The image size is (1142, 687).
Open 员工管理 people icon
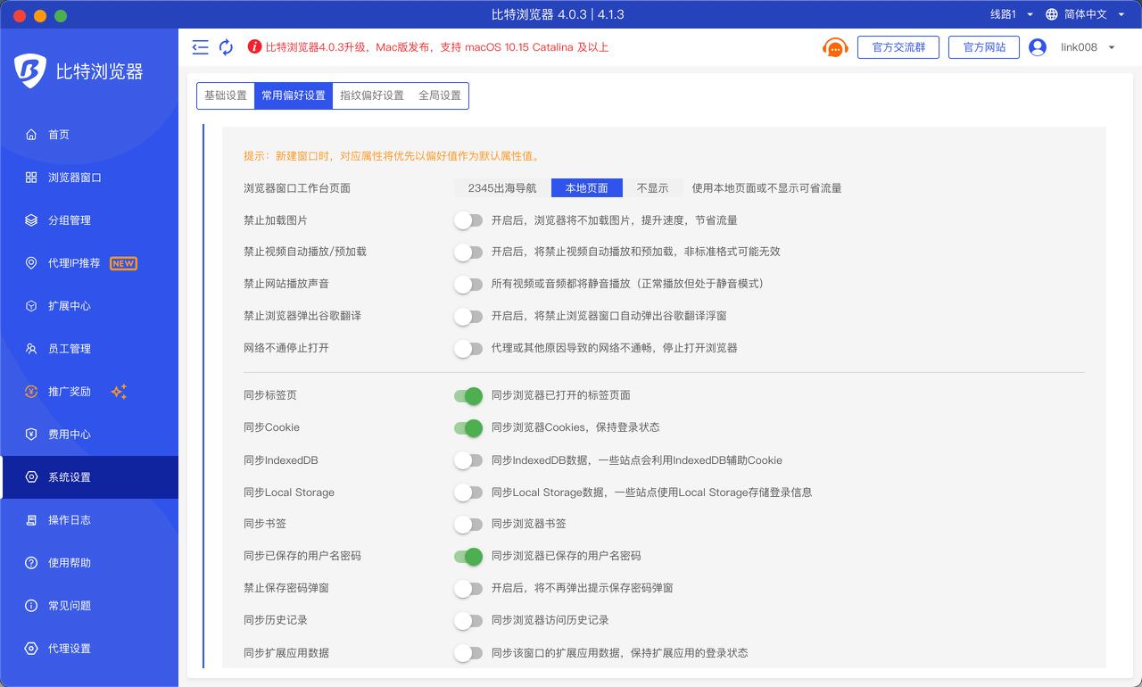point(31,349)
